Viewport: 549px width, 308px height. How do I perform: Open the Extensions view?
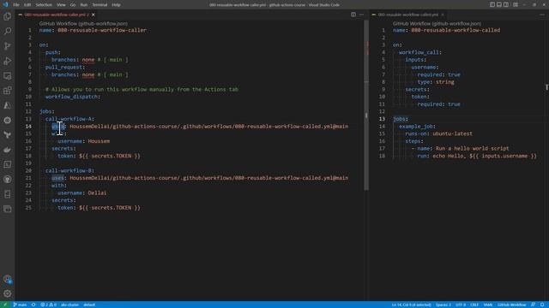click(8, 91)
